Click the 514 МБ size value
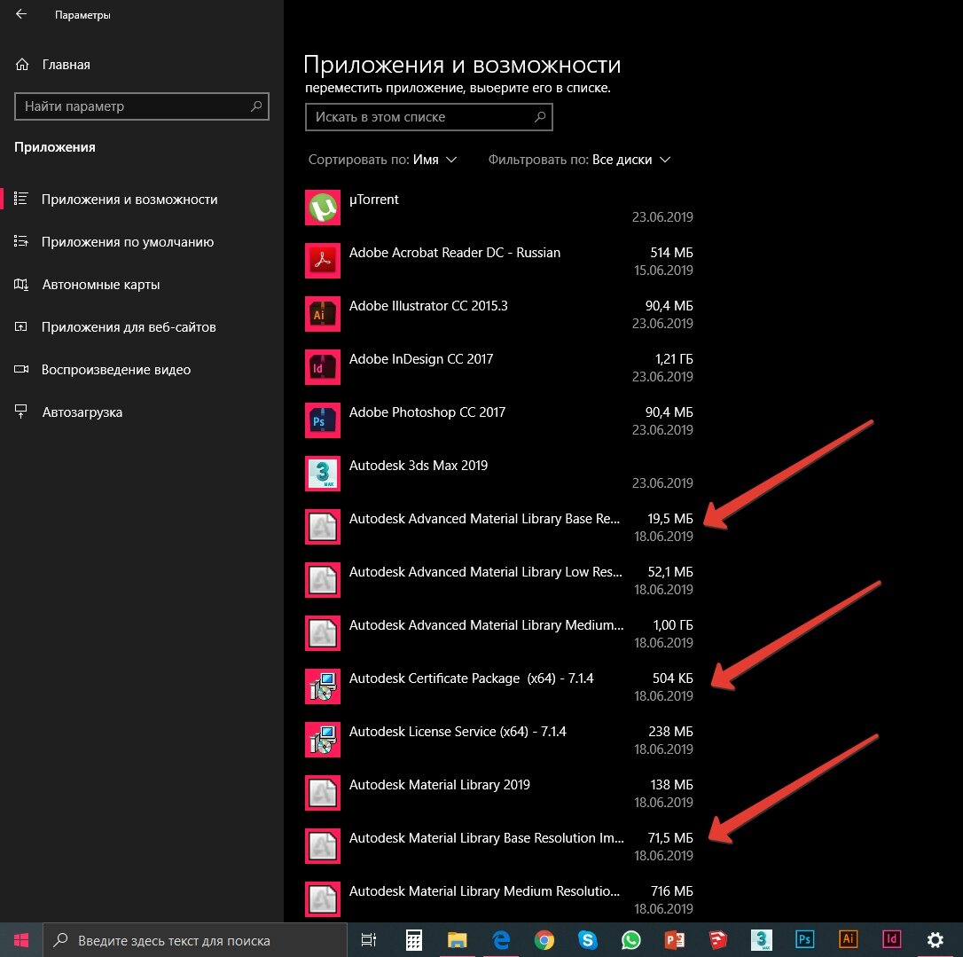 (x=671, y=253)
